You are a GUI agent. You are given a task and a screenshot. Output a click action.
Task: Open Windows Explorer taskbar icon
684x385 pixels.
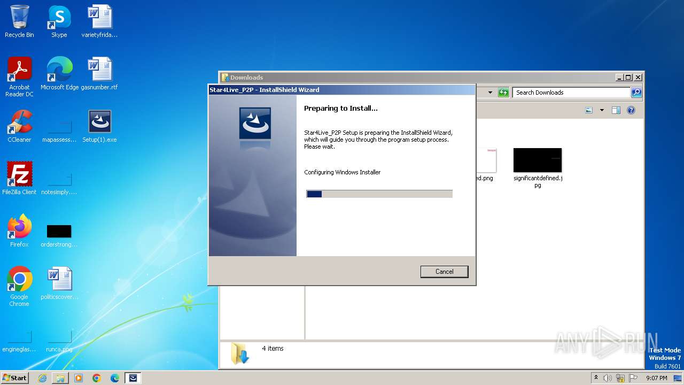60,378
